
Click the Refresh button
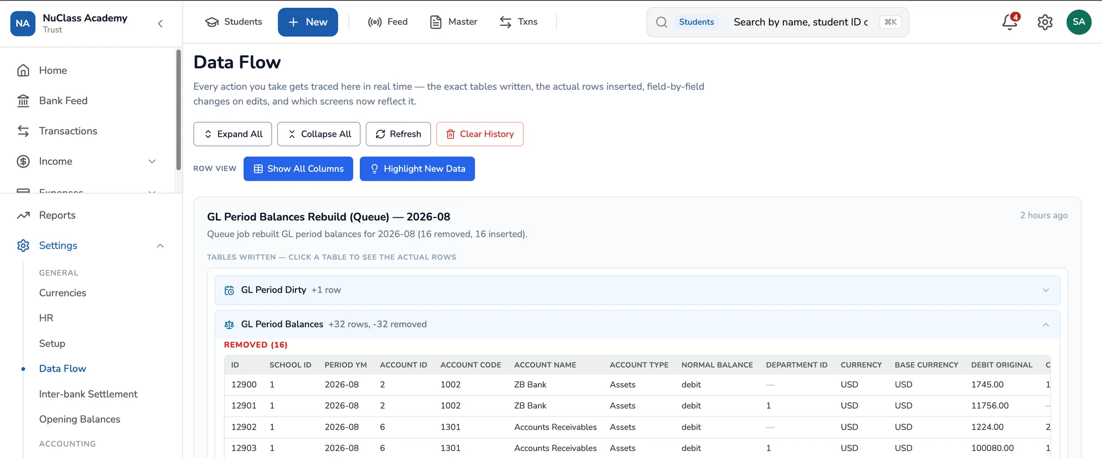[x=398, y=134]
